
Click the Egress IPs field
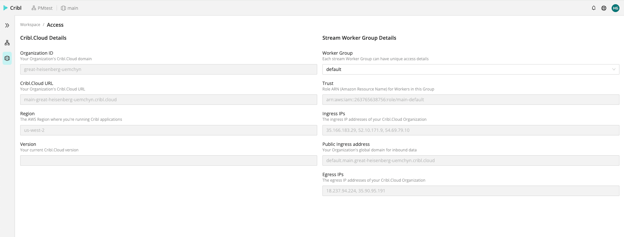point(470,191)
